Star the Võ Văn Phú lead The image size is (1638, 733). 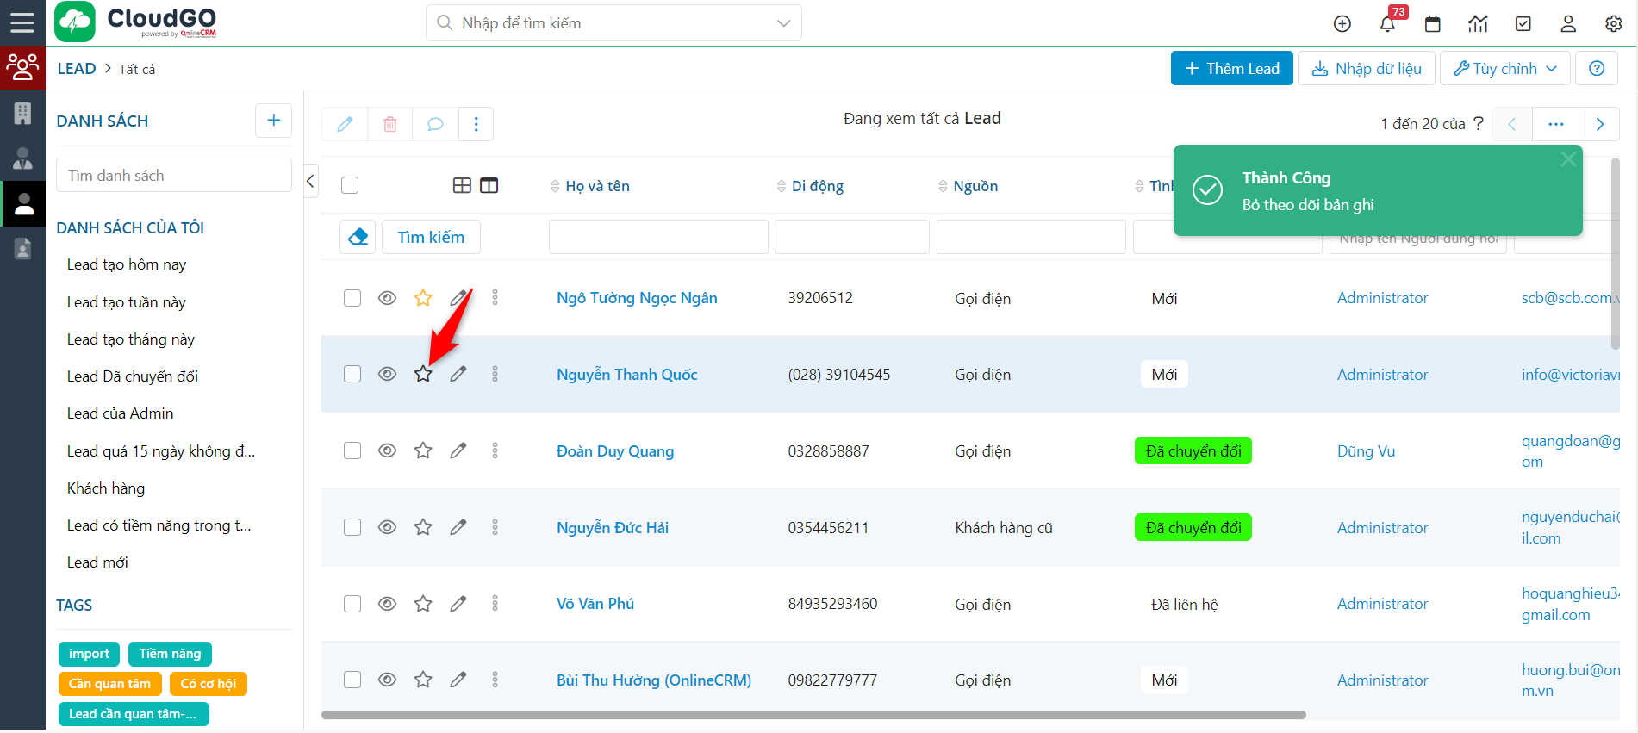point(423,604)
